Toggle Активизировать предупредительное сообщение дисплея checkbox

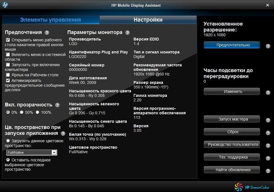(8, 80)
